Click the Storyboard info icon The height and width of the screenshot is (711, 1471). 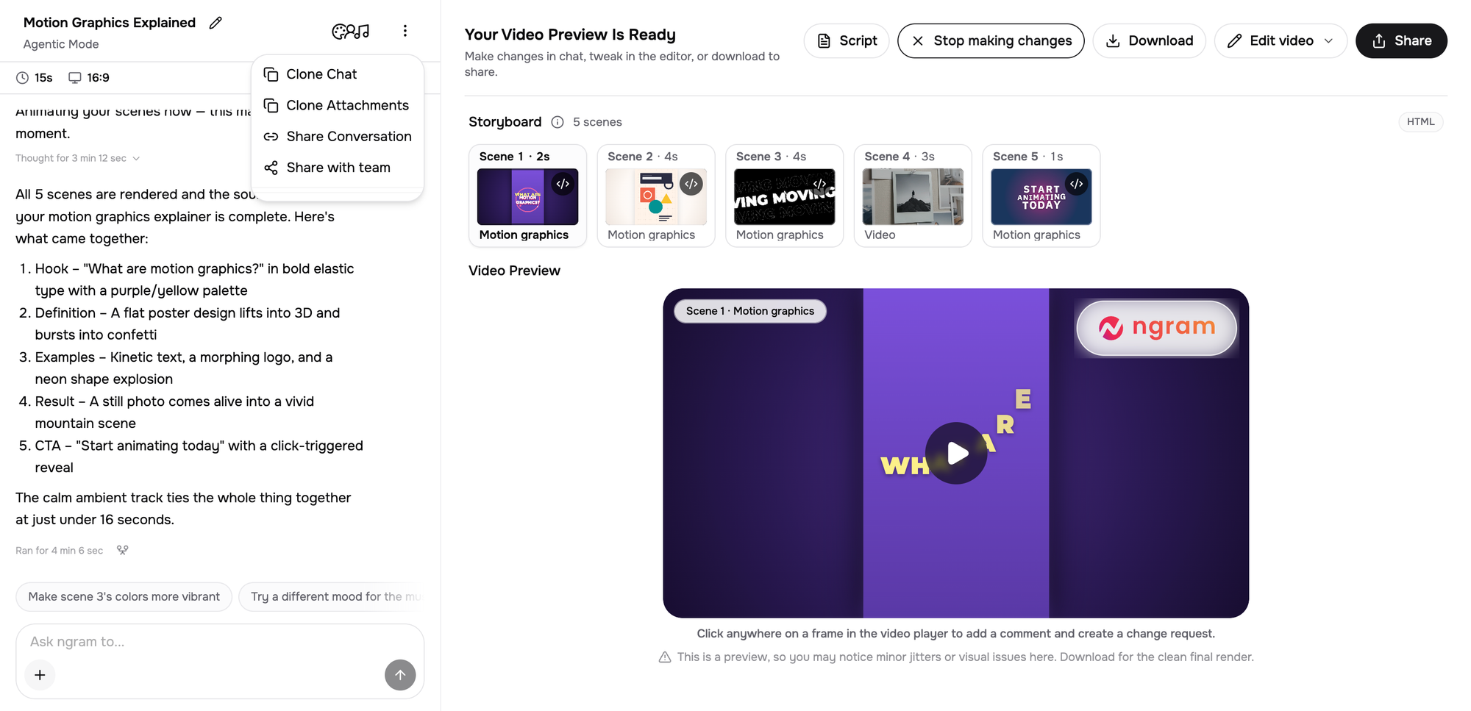[x=558, y=122]
